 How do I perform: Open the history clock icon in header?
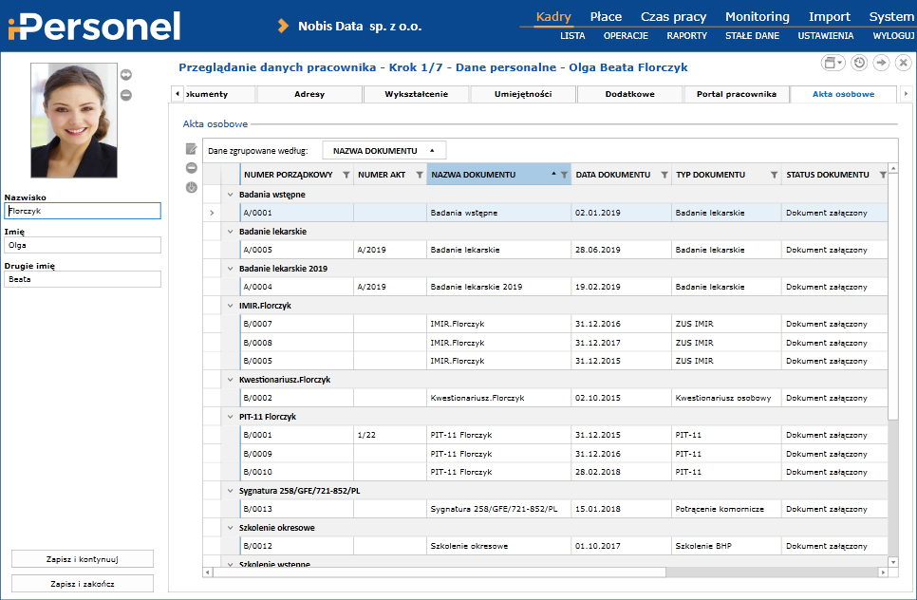[x=858, y=63]
